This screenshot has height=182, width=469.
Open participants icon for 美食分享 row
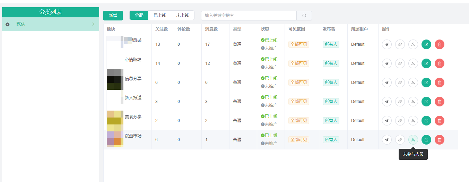(413, 121)
